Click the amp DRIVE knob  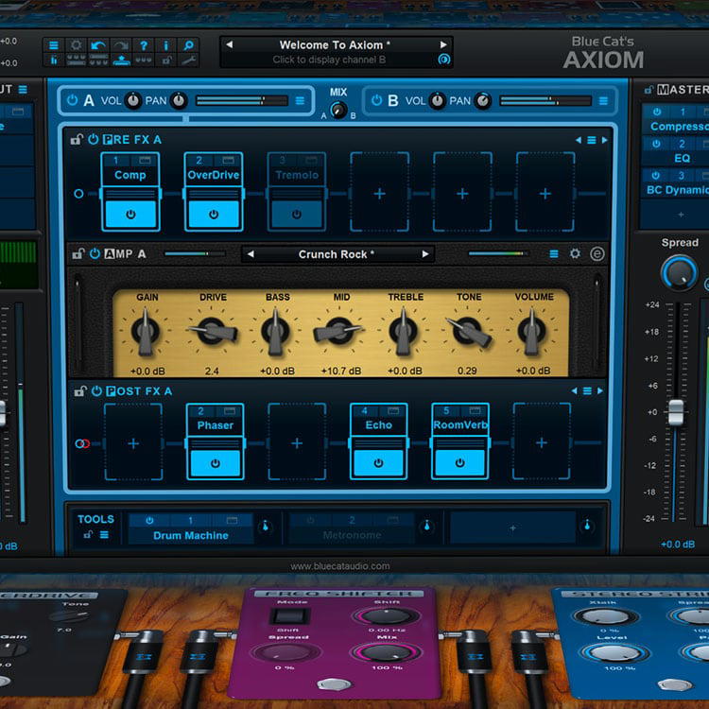coord(212,333)
